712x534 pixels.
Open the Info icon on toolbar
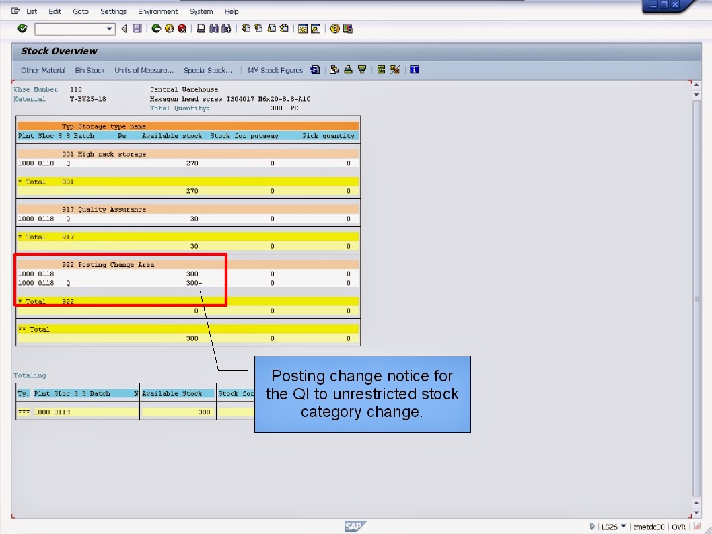click(415, 69)
